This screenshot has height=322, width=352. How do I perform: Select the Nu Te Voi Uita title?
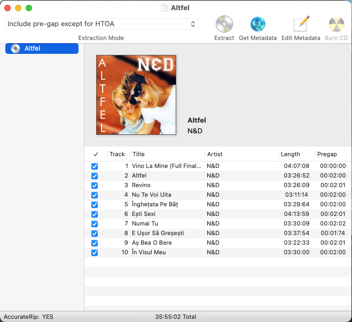click(x=152, y=195)
